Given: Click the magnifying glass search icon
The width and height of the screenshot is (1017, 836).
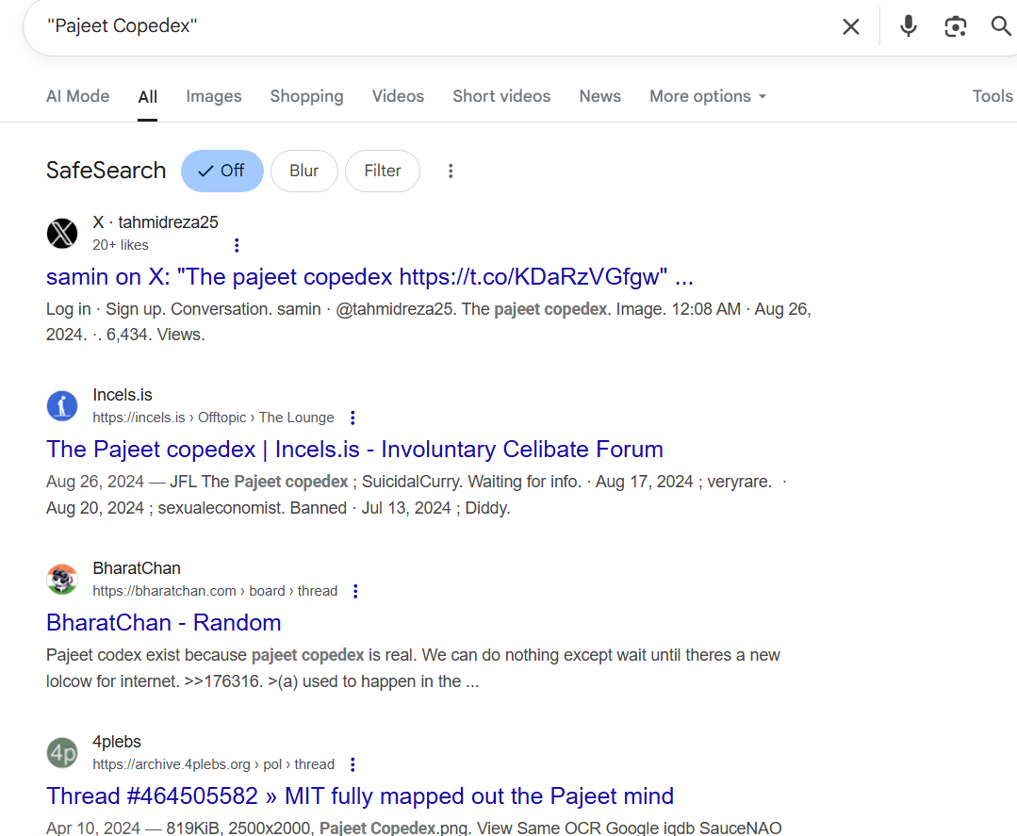Looking at the screenshot, I should 1001,26.
